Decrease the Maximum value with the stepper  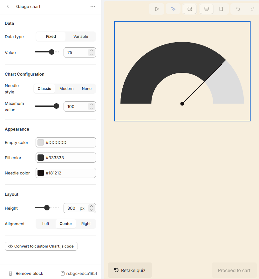[92, 108]
